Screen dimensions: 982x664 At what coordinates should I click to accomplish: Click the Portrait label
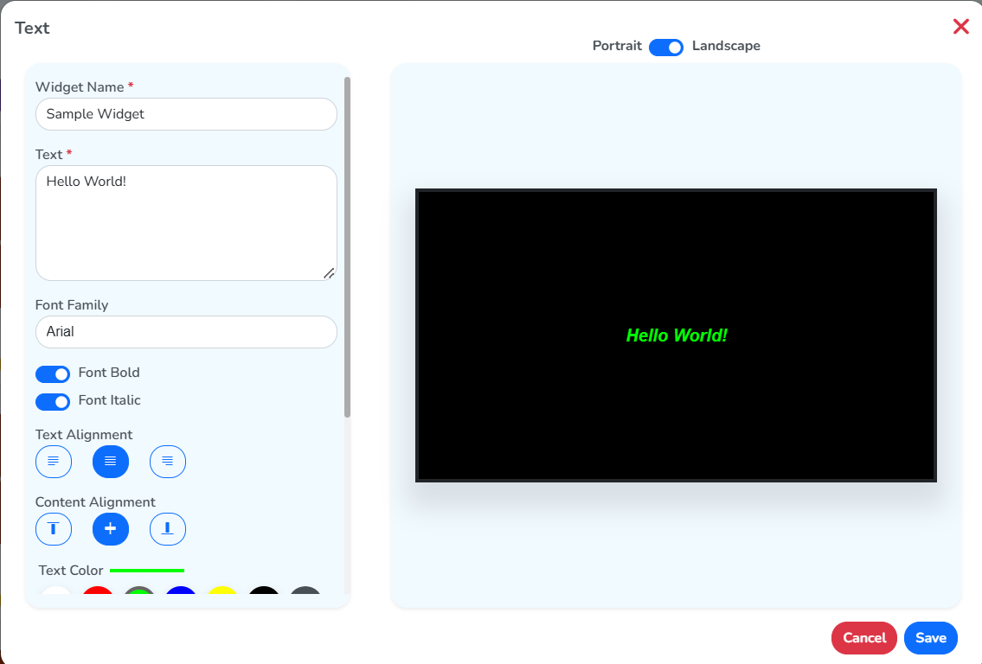(617, 46)
